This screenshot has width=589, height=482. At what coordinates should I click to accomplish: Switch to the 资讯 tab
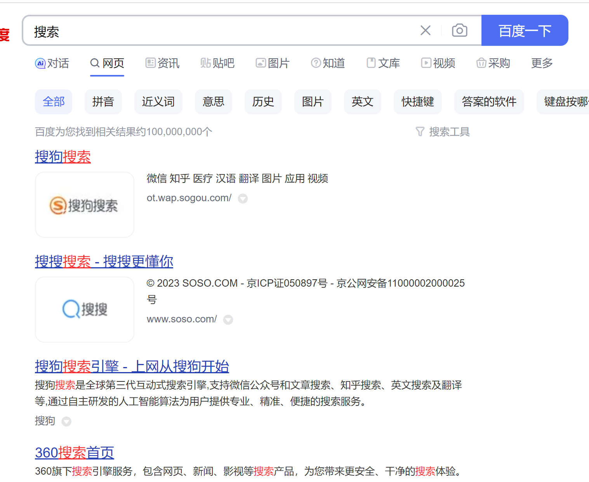(x=162, y=63)
